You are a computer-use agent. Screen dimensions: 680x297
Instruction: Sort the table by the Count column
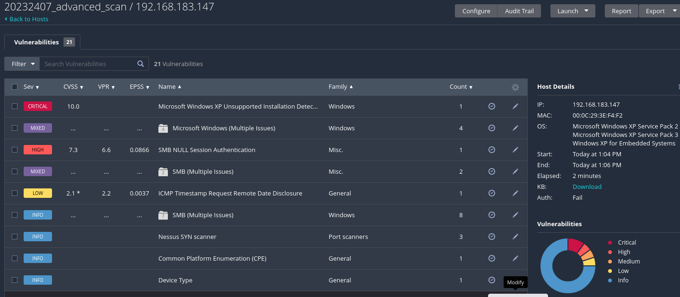[461, 87]
